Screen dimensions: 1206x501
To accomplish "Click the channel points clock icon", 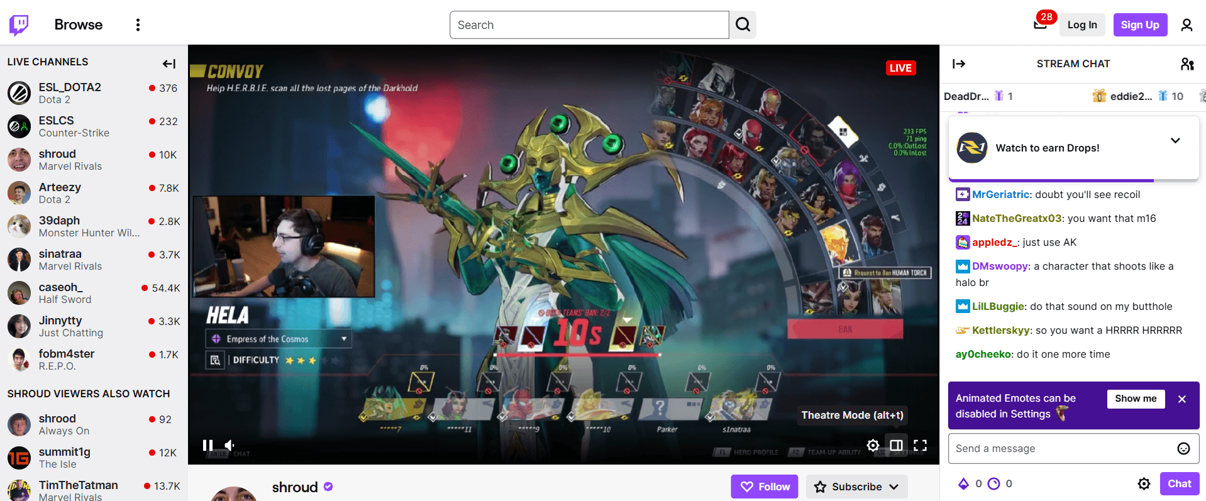I will click(994, 483).
